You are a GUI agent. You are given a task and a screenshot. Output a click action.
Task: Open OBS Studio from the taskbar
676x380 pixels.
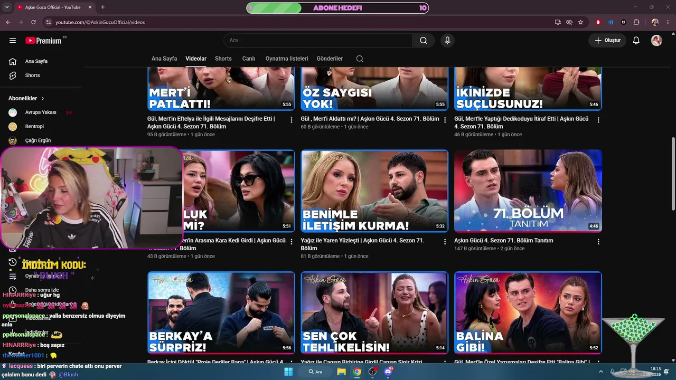point(373,372)
